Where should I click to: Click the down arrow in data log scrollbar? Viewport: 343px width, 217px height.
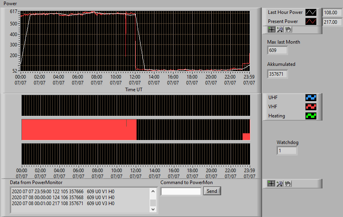click(153, 209)
